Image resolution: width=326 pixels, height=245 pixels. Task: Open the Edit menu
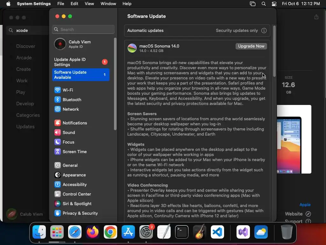click(74, 4)
